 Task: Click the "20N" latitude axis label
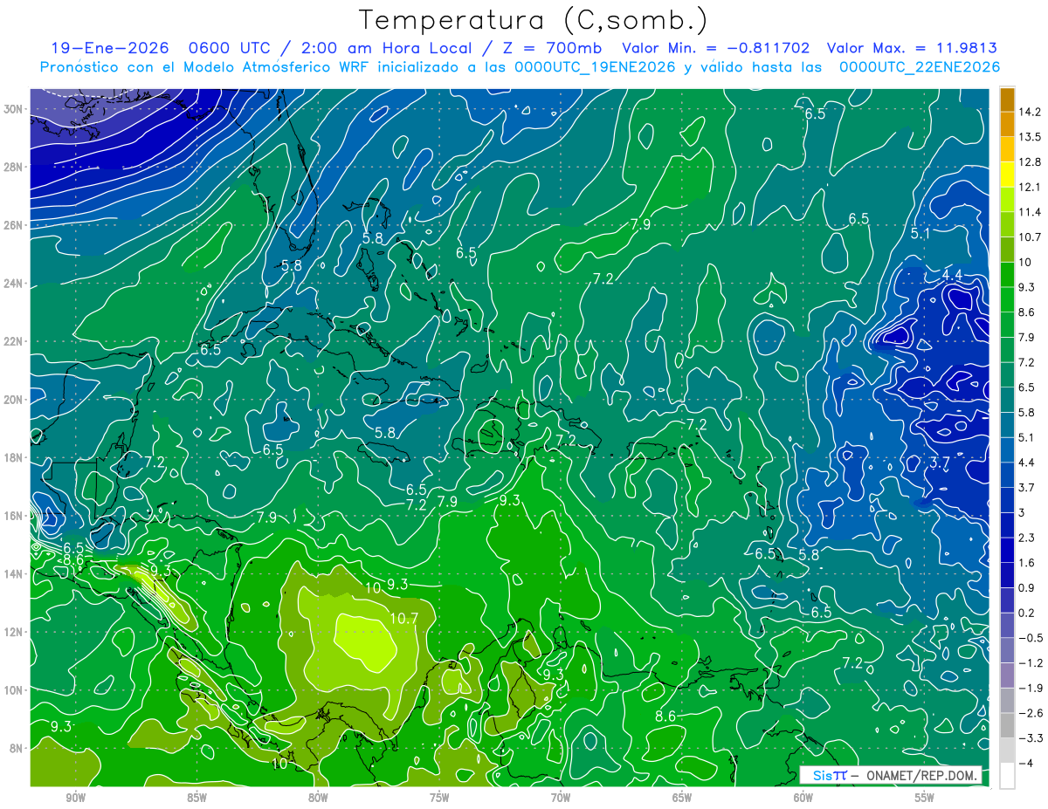13,399
